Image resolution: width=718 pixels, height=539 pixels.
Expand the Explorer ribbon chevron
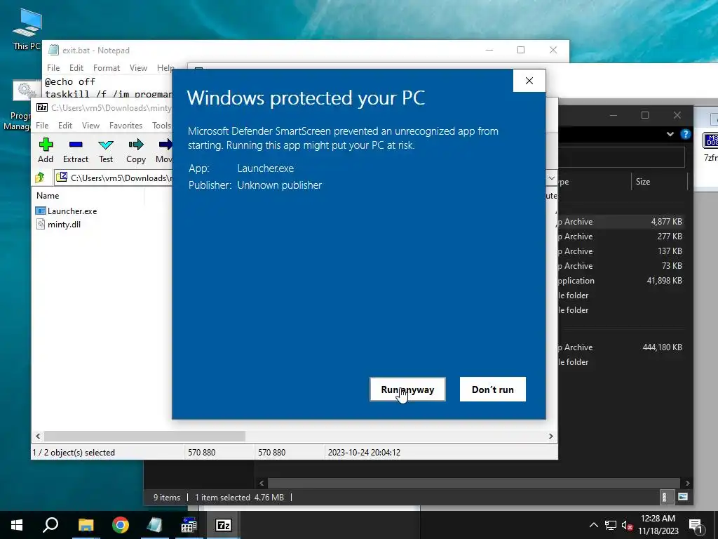point(670,134)
